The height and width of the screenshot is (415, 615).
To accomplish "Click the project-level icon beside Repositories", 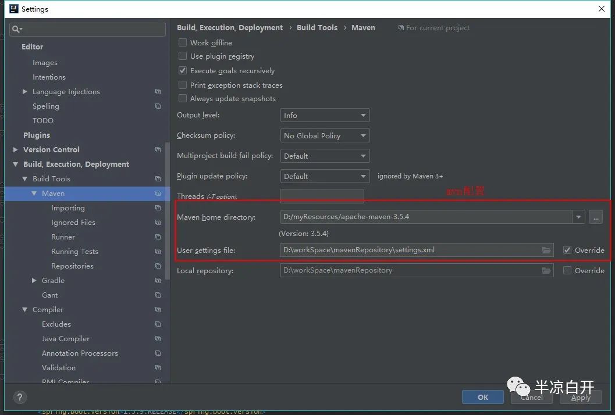I will (158, 266).
